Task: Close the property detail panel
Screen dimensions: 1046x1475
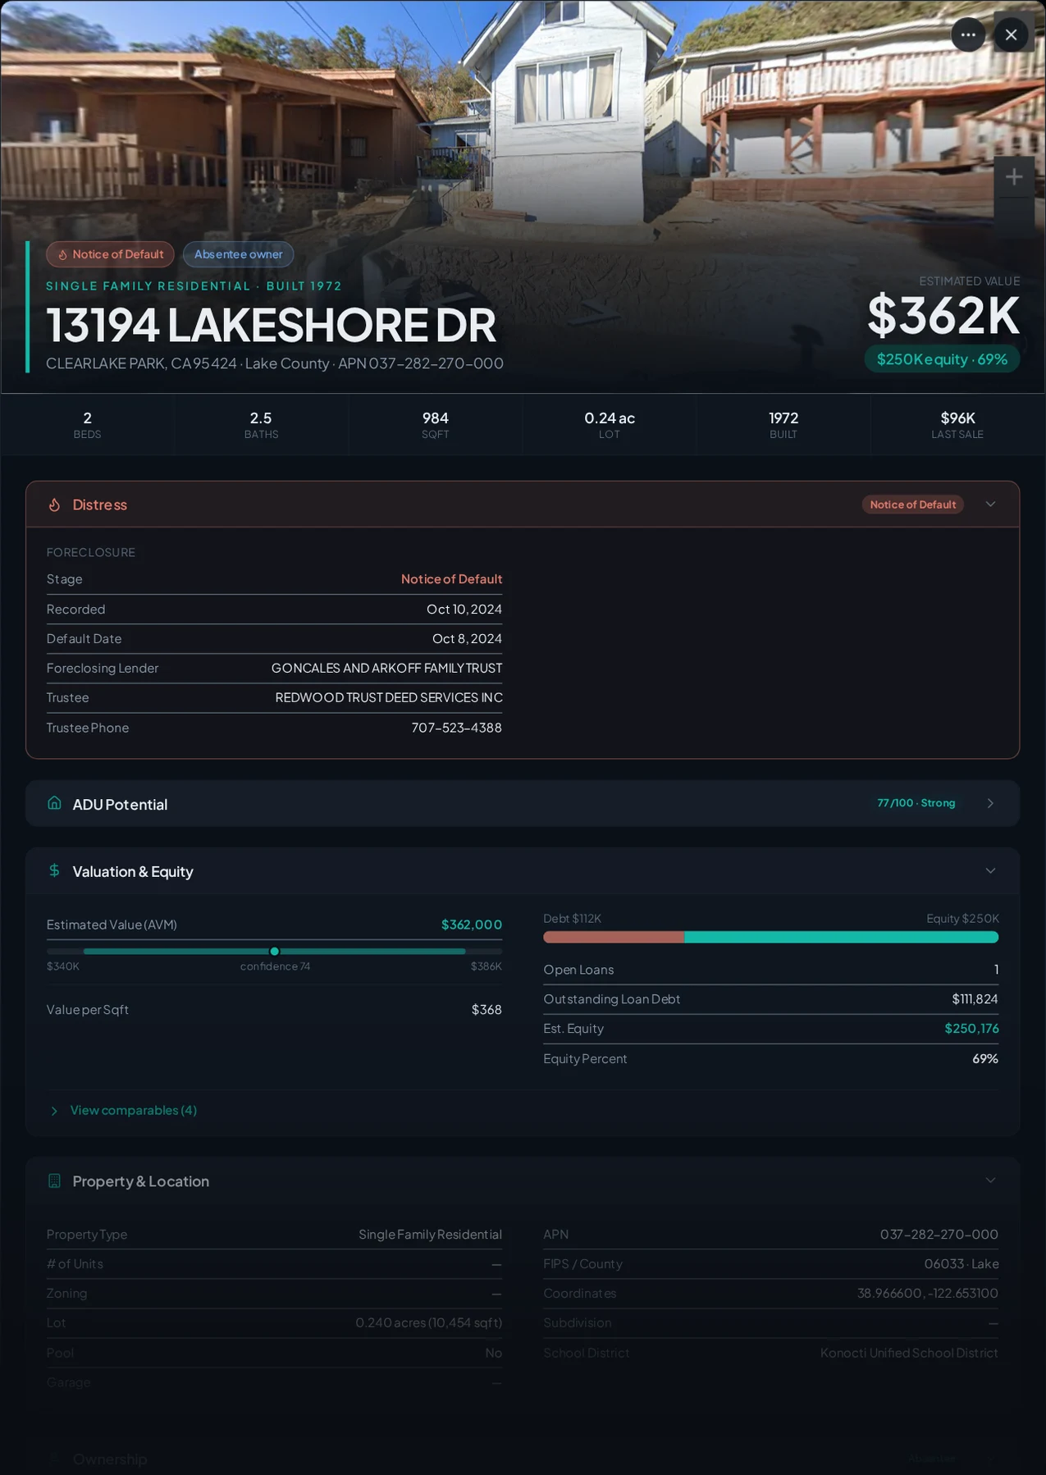Action: pos(1011,34)
